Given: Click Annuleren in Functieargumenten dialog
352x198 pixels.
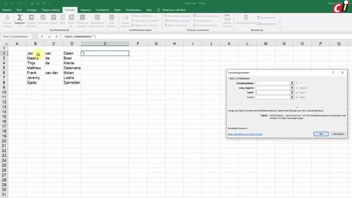Looking at the screenshot, I should [338, 134].
